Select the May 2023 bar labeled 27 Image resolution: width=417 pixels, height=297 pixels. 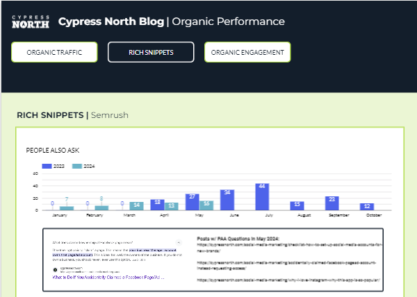point(193,202)
